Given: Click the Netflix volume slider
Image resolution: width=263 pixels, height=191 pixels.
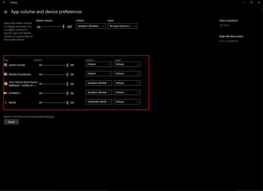Looking at the screenshot, I should pyautogui.click(x=55, y=103).
